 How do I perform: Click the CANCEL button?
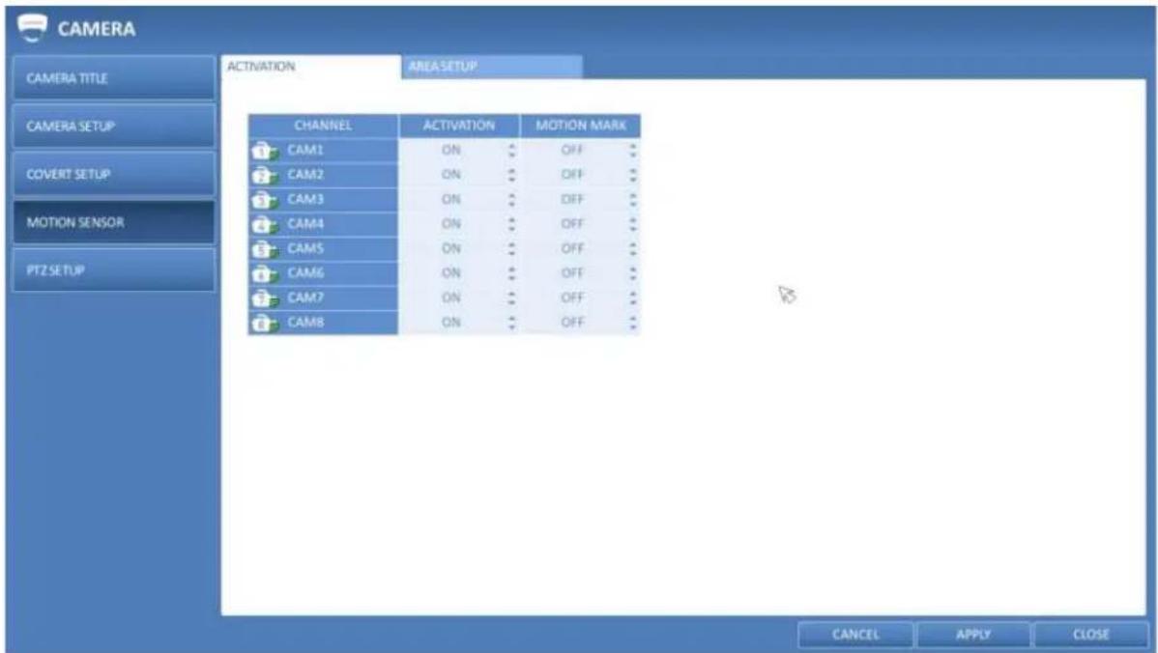point(855,635)
